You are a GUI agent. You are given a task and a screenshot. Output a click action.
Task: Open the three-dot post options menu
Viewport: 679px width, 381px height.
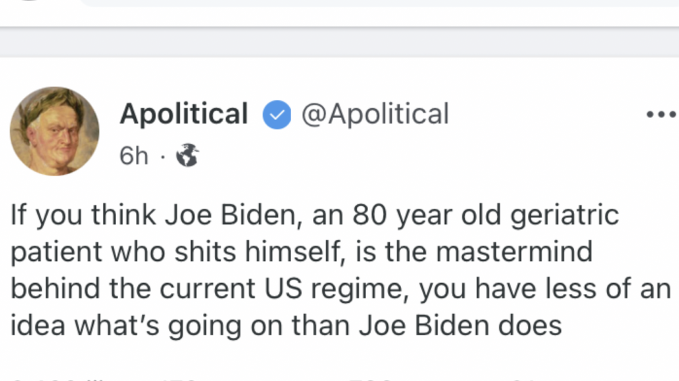(x=660, y=115)
